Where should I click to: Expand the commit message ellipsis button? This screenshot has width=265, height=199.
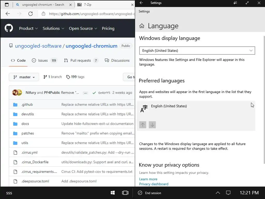pyautogui.click(x=85, y=93)
